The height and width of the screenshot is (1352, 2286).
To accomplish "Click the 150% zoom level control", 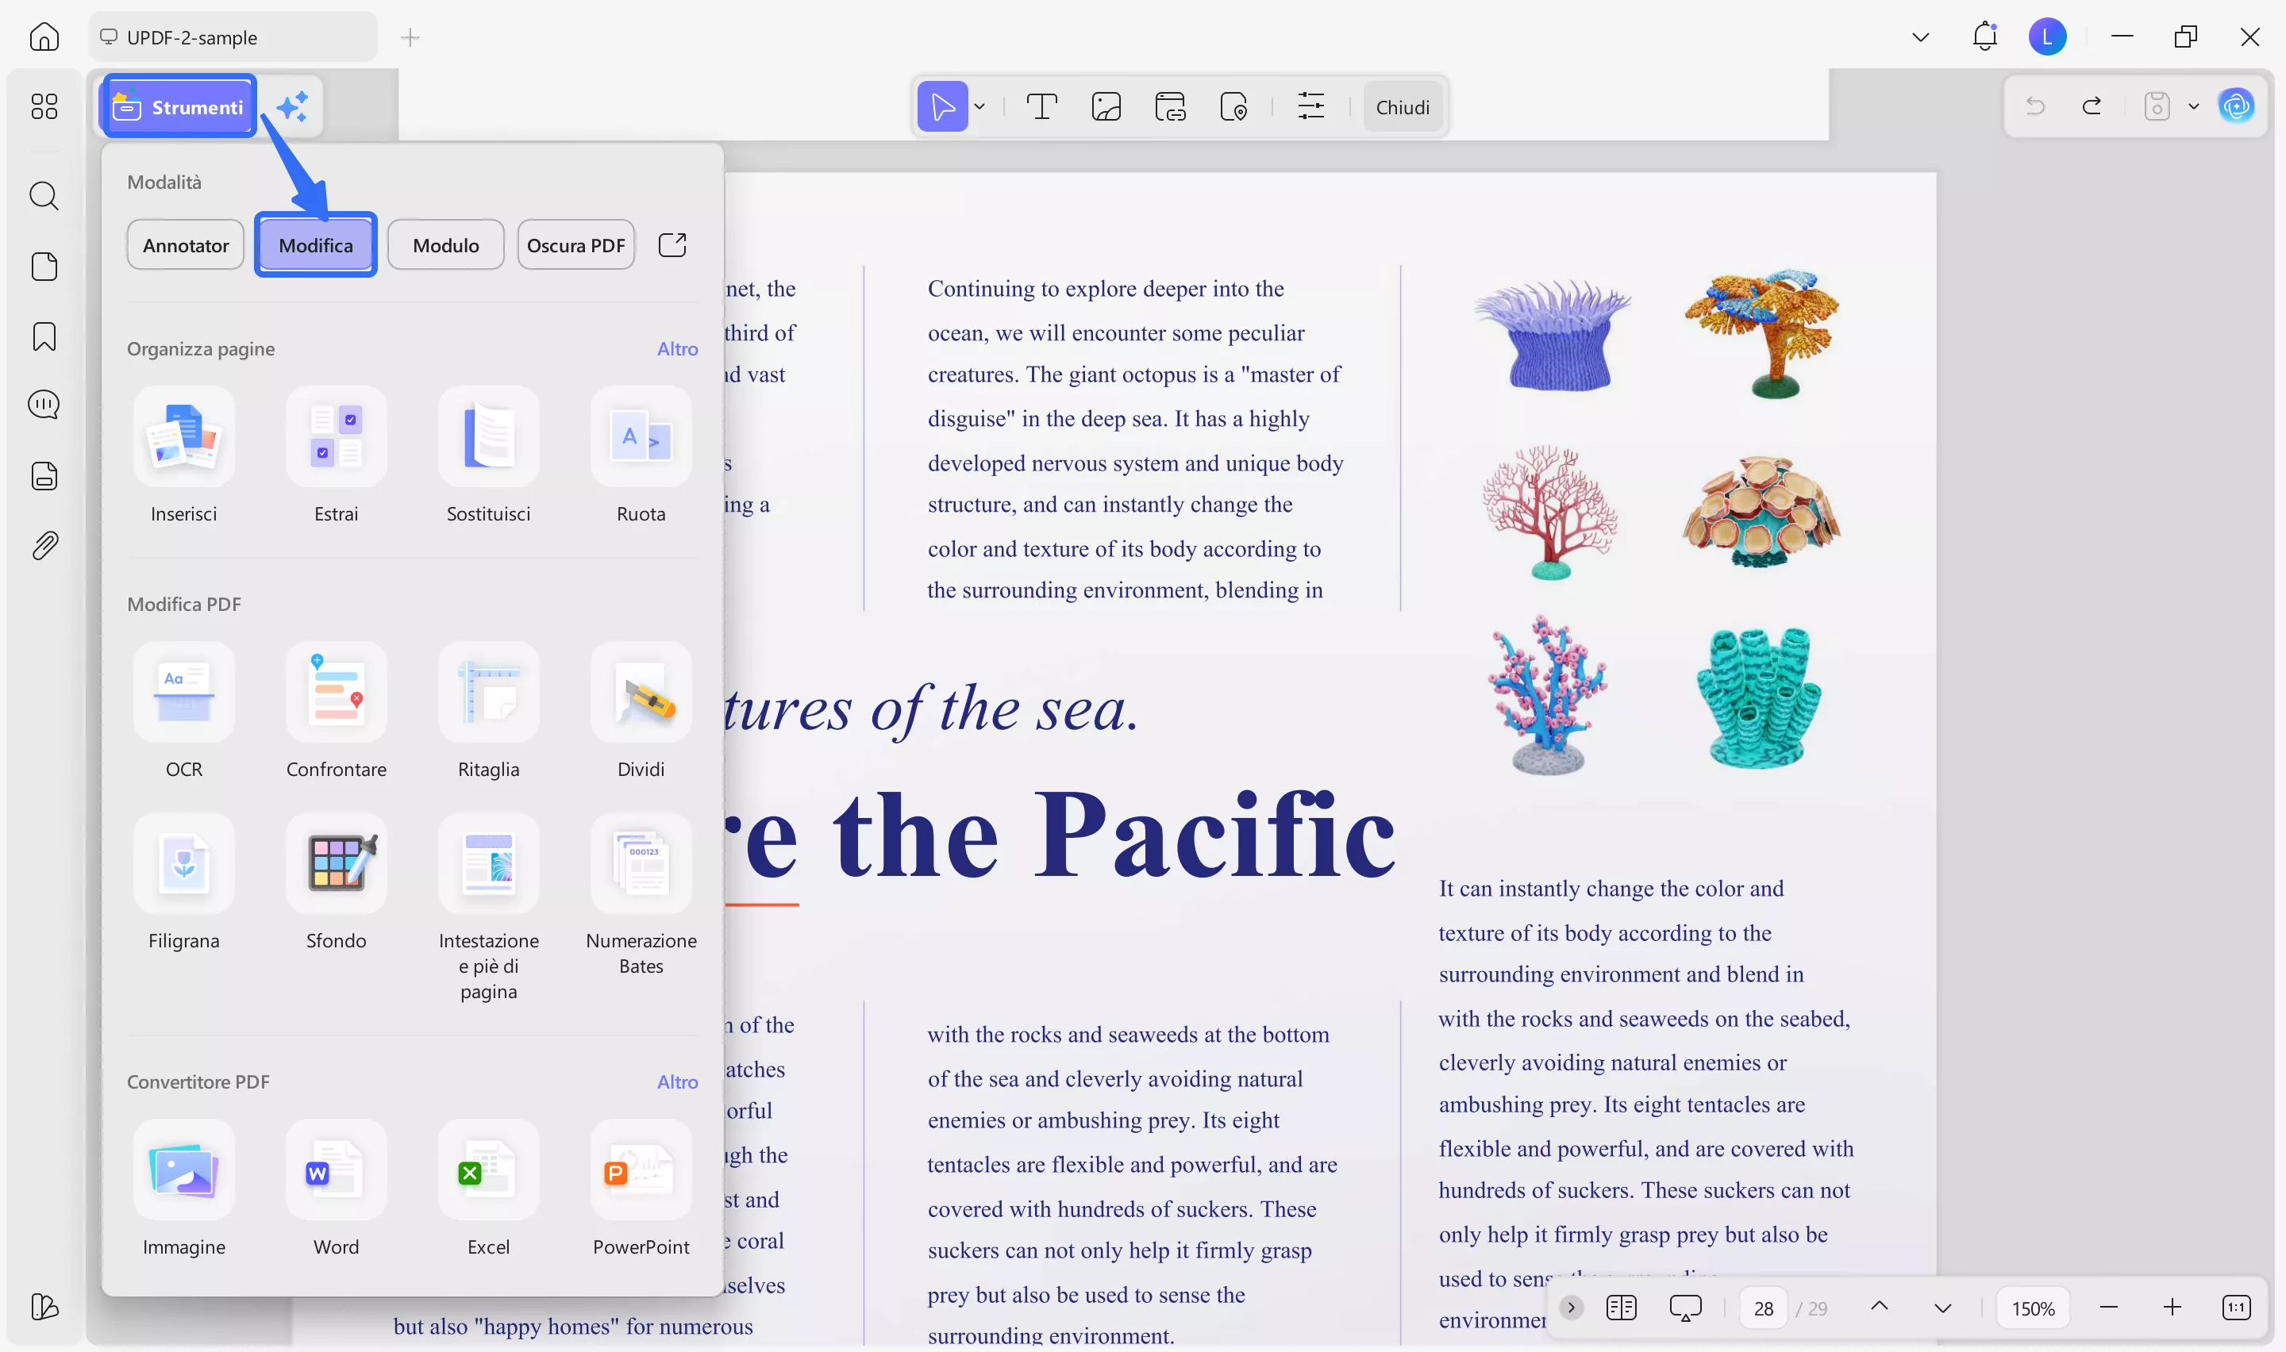I will (x=2033, y=1308).
